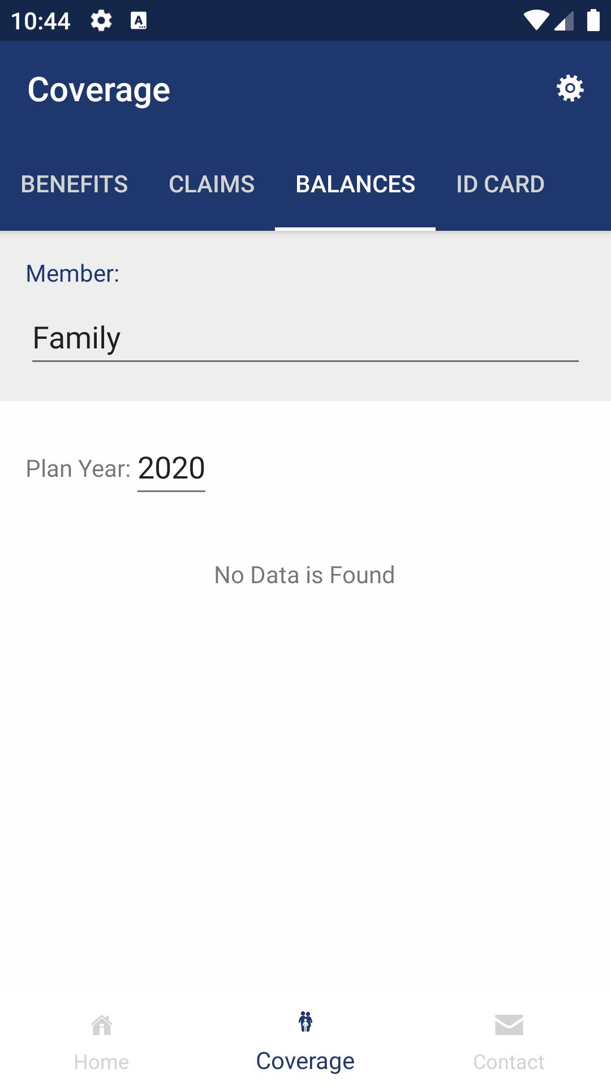Select the BALANCES tab
The width and height of the screenshot is (611, 1086).
355,184
